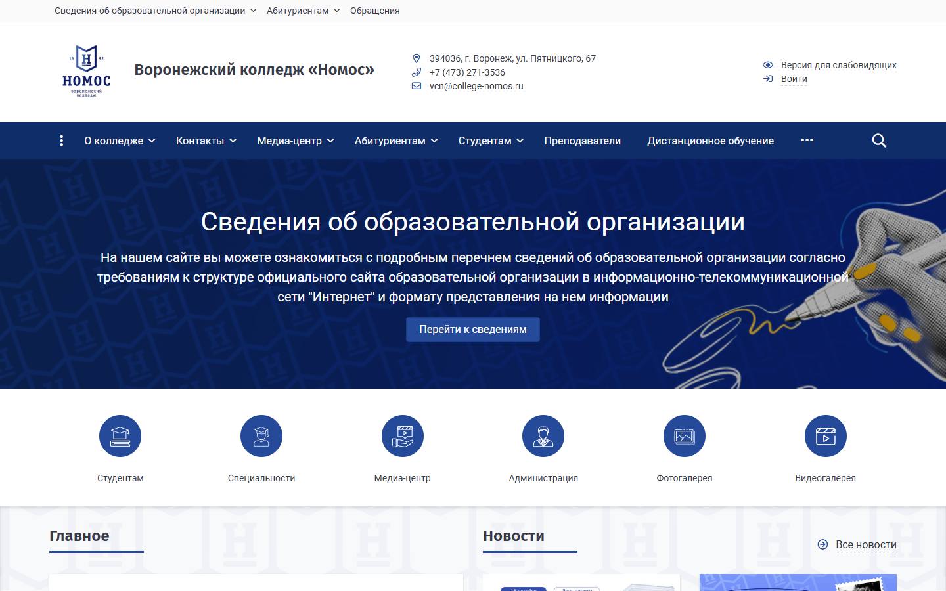Screen dimensions: 946x591
Task: Open the Обращения top bar item
Action: 375,11
